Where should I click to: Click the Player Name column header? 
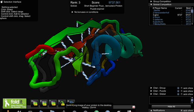point(160,8)
